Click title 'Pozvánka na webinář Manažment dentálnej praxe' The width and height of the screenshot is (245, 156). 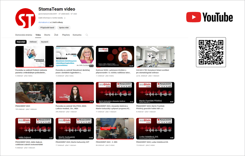coord(73,71)
